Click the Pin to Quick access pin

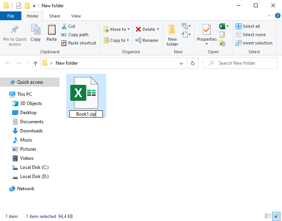tap(15, 30)
